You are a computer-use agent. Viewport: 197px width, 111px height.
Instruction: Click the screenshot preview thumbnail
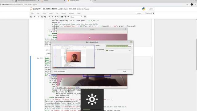(x=74, y=56)
